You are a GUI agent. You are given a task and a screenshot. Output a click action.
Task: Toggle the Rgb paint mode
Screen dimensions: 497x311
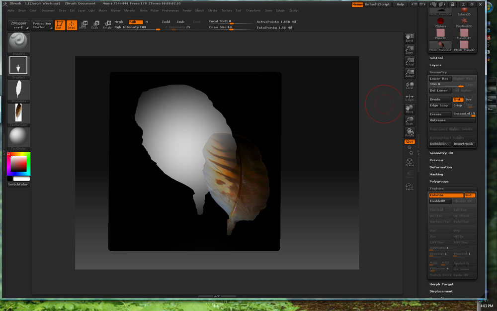click(x=135, y=22)
